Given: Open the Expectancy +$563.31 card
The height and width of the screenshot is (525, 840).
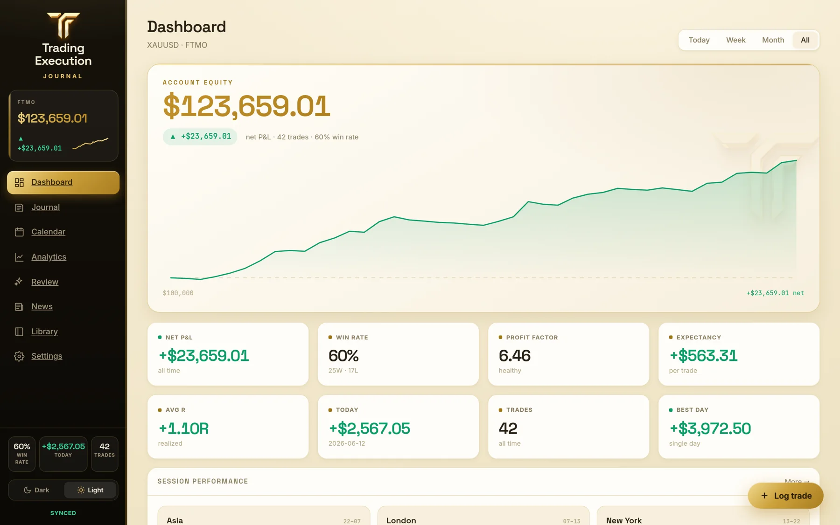Looking at the screenshot, I should pyautogui.click(x=739, y=354).
